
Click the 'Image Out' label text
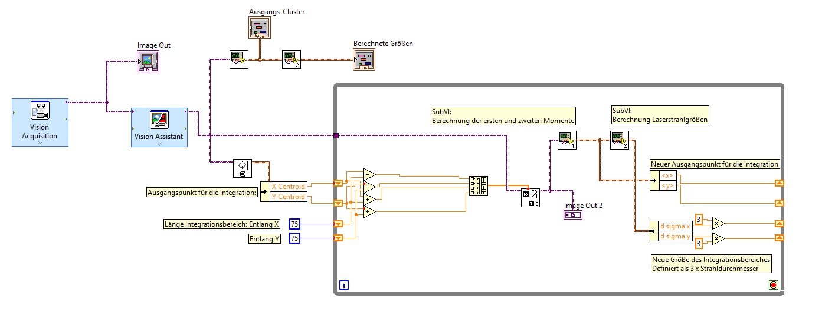(154, 45)
